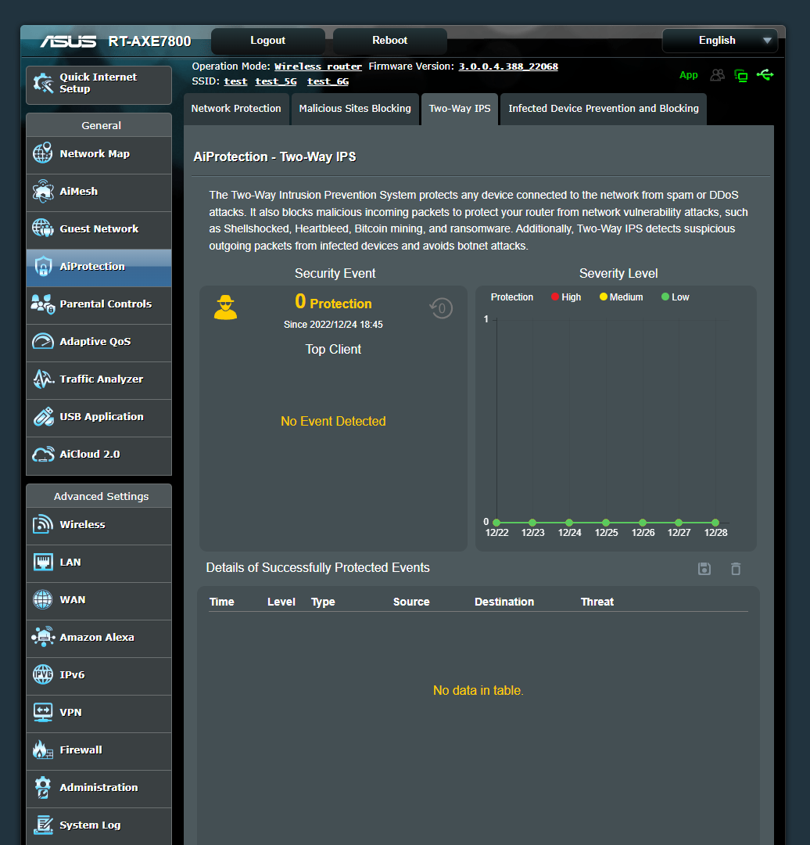Open the Parental Controls menu label
The height and width of the screenshot is (845, 810).
tap(106, 304)
